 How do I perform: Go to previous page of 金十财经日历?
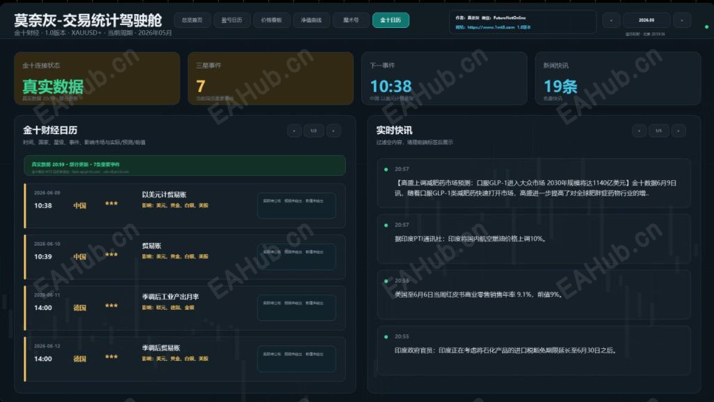point(294,131)
